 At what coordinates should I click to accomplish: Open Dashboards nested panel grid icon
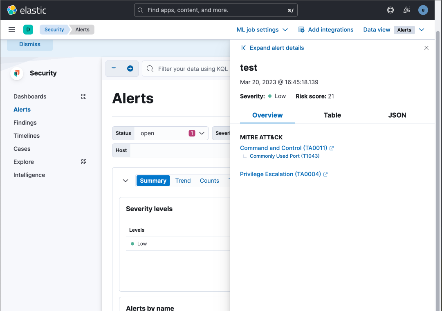pyautogui.click(x=84, y=96)
